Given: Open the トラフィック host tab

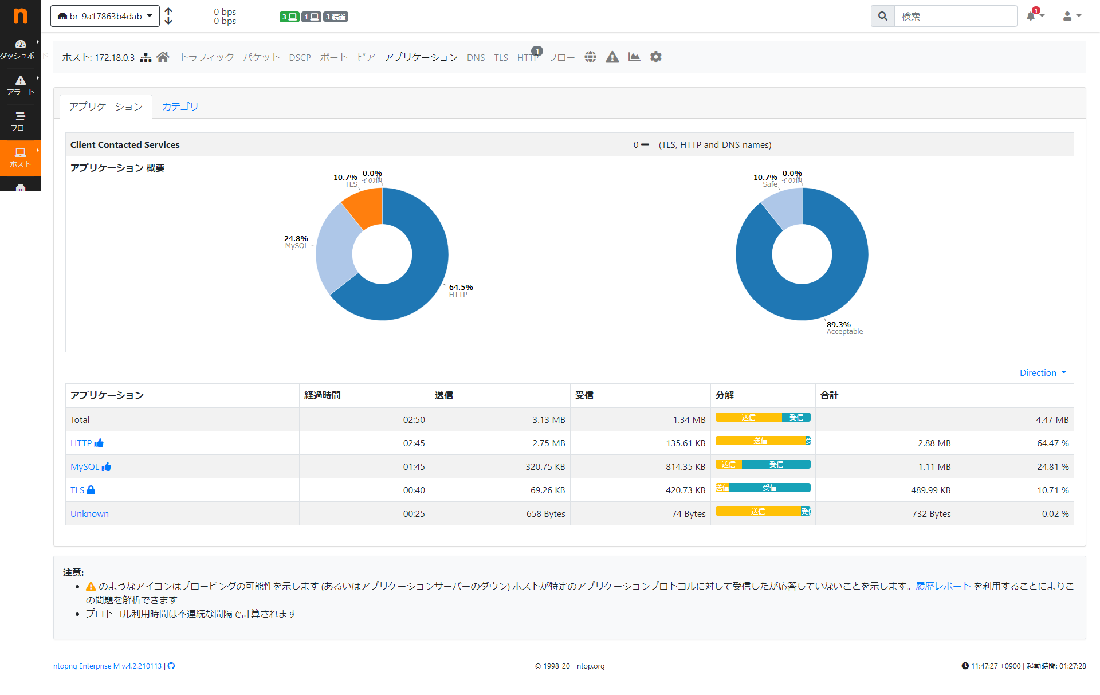Looking at the screenshot, I should click(207, 57).
